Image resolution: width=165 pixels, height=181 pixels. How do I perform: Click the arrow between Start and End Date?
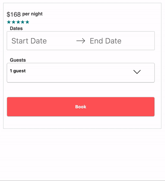(x=81, y=41)
